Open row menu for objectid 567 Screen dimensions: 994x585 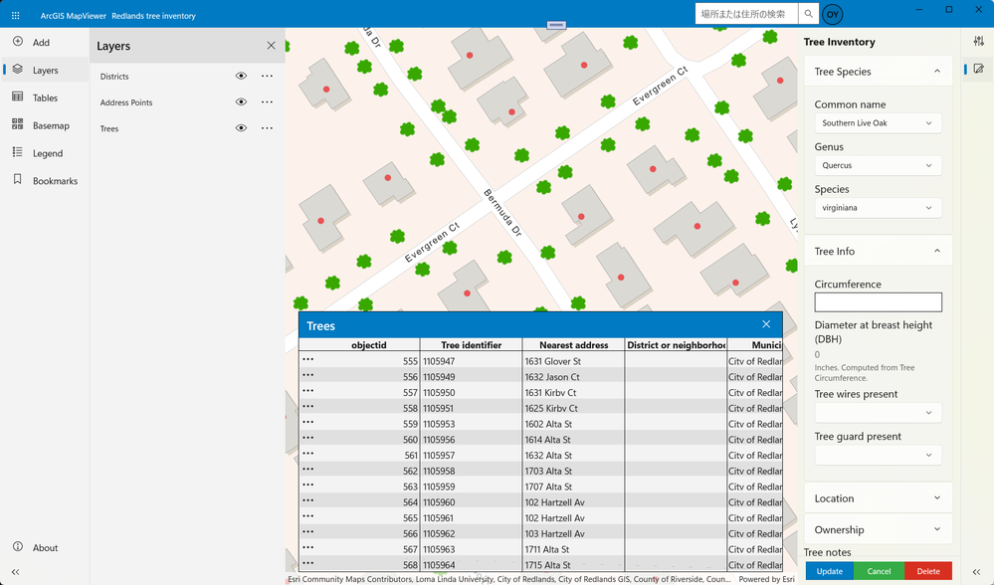308,547
